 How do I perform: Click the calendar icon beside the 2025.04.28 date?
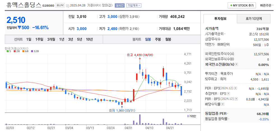pyautogui.click(x=68, y=6)
